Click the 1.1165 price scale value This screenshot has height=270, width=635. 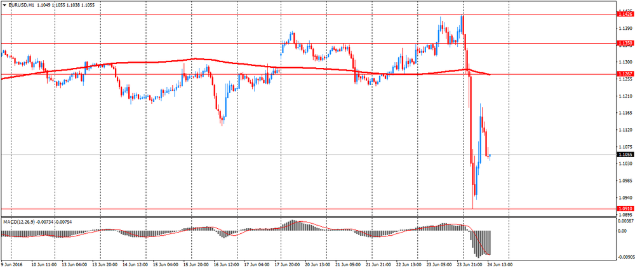tap(624, 113)
